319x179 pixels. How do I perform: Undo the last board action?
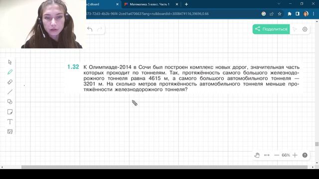(x=90, y=29)
